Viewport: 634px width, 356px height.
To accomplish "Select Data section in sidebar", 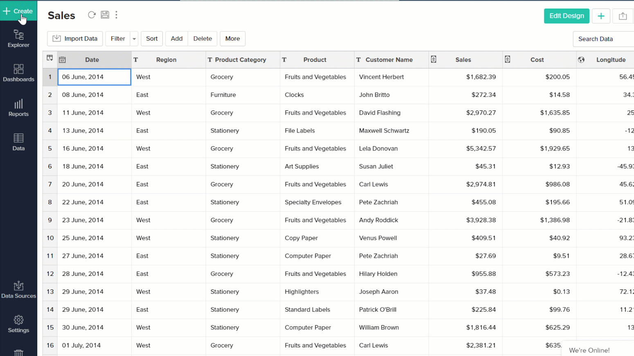I will point(18,142).
